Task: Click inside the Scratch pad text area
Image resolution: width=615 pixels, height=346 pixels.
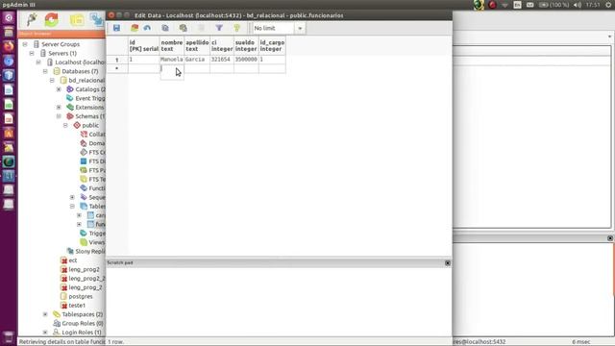Action: point(279,301)
